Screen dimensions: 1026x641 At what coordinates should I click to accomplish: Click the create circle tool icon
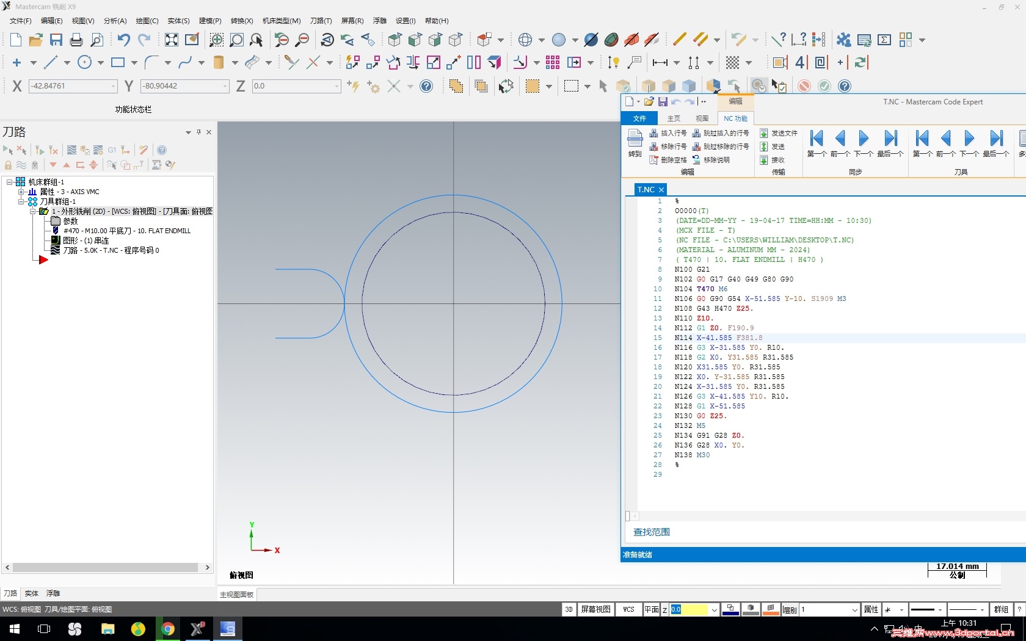85,62
